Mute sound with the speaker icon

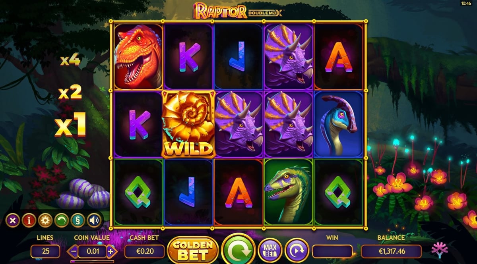pos(94,220)
